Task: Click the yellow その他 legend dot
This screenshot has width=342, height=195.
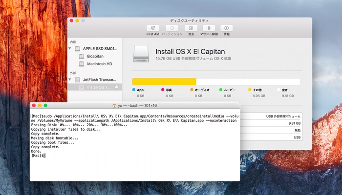Action: pyautogui.click(x=250, y=90)
